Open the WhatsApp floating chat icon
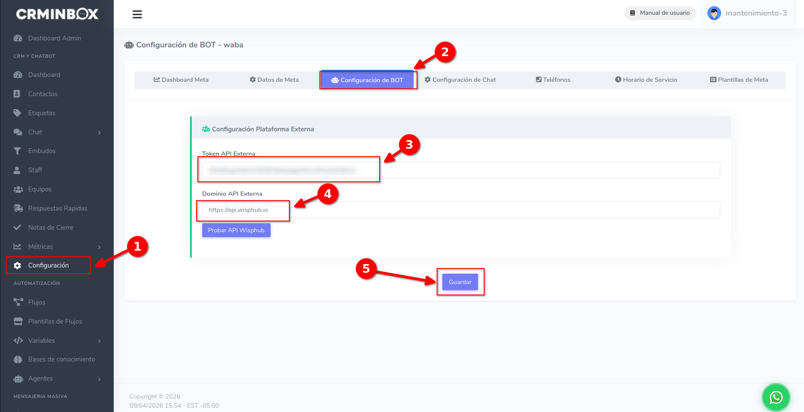804x412 pixels. tap(776, 397)
